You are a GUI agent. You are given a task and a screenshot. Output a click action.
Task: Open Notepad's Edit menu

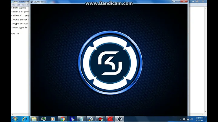(18, 5)
